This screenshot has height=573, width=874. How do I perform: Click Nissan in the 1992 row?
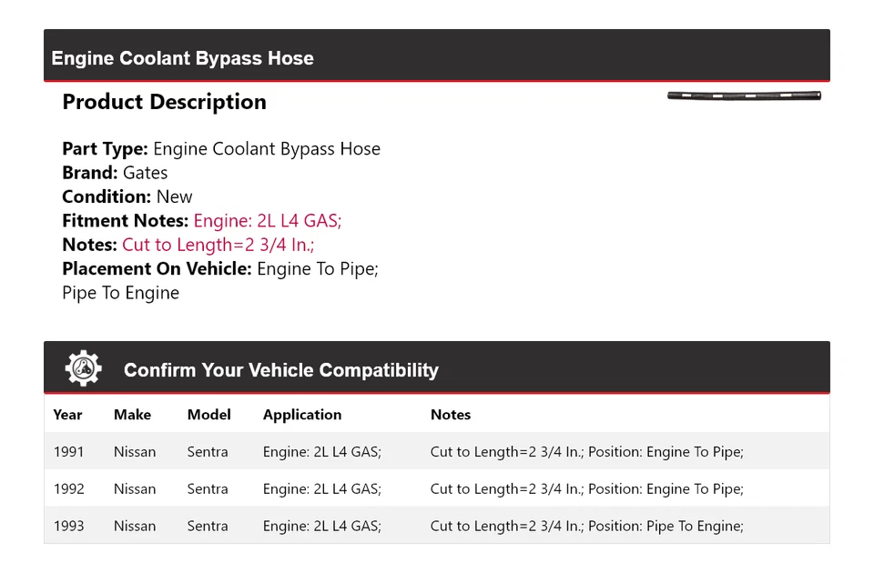click(135, 489)
